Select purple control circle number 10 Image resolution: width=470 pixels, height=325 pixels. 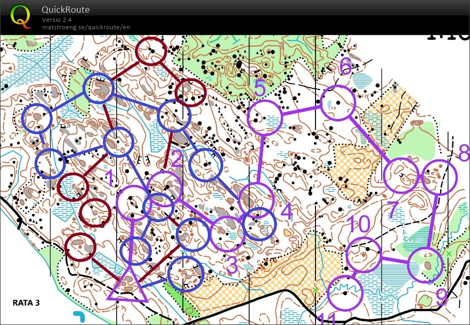coord(364,255)
